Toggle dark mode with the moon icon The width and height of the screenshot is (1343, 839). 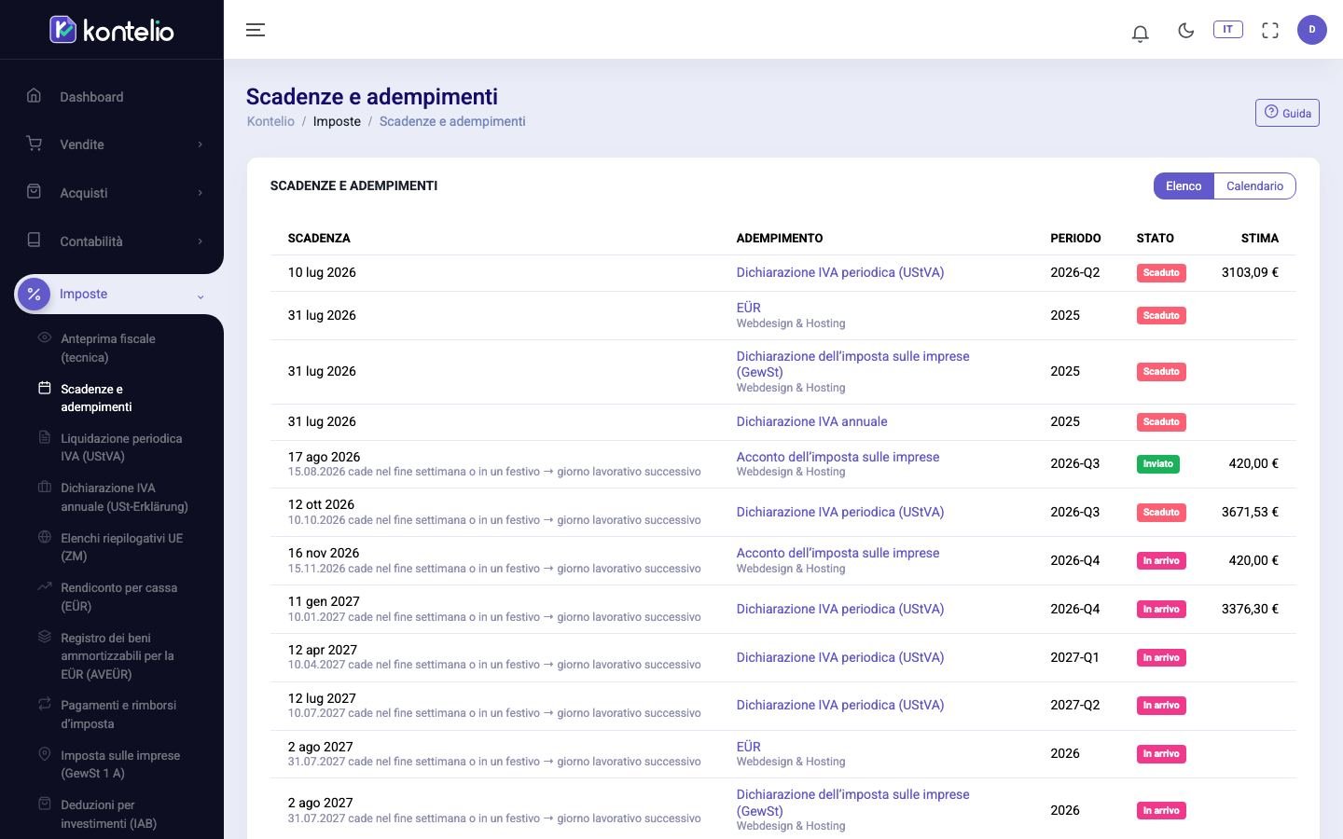(1185, 30)
